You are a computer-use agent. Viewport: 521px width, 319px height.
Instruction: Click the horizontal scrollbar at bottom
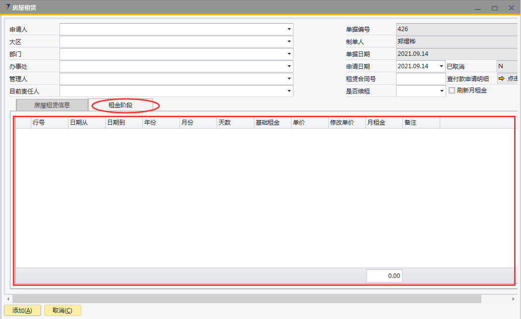tap(246, 299)
